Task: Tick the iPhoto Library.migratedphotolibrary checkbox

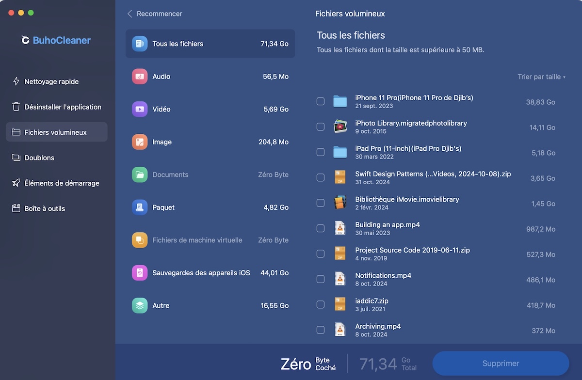Action: click(321, 127)
